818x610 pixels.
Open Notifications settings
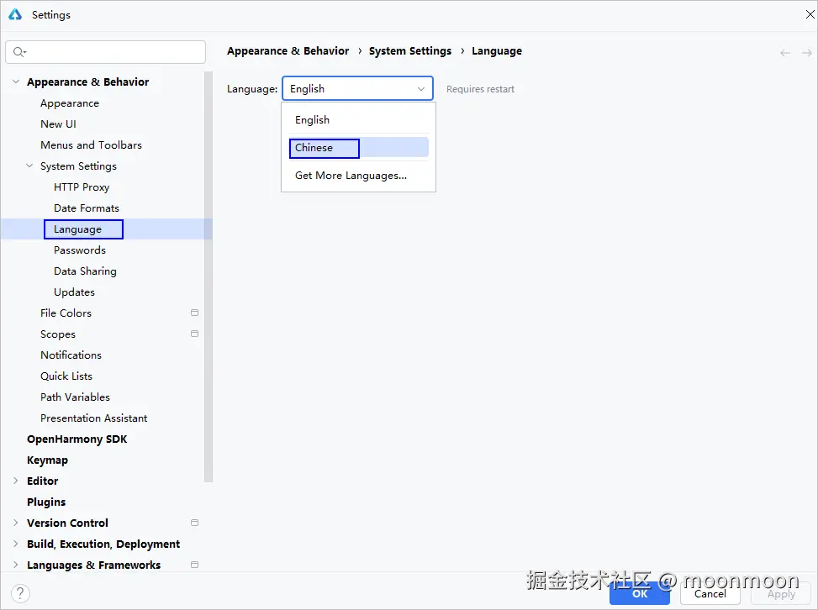(x=71, y=355)
